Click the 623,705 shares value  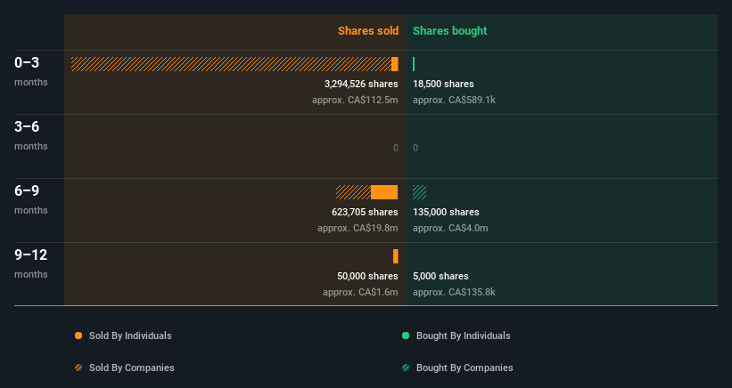(365, 212)
